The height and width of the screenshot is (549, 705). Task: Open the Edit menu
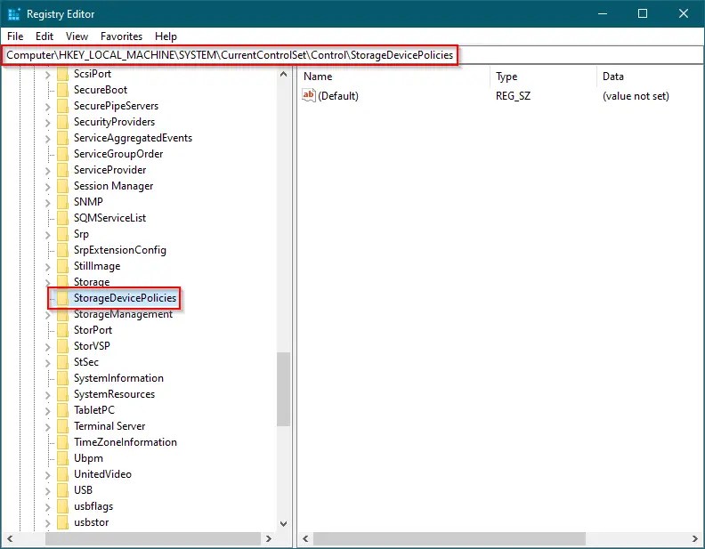point(45,36)
